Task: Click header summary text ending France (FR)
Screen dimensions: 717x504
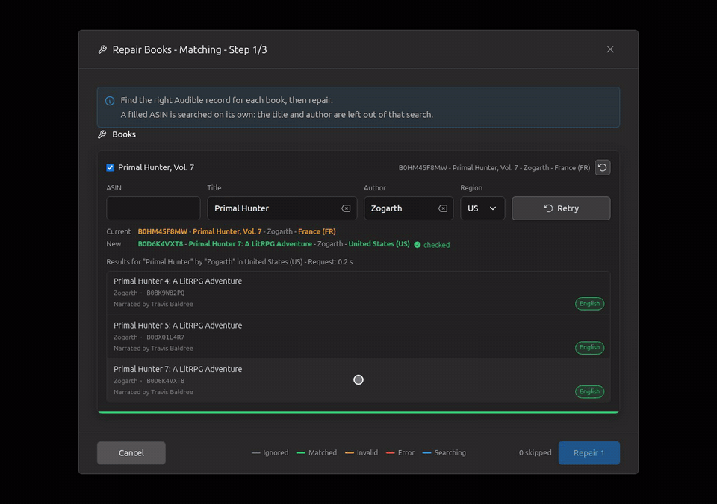Action: pyautogui.click(x=494, y=168)
